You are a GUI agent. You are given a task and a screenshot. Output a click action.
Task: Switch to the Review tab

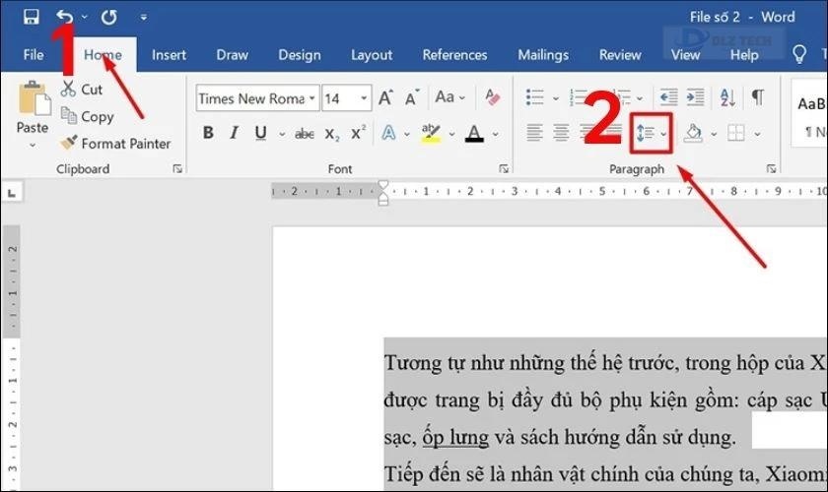pos(620,55)
